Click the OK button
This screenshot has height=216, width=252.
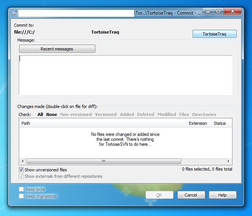159,195
